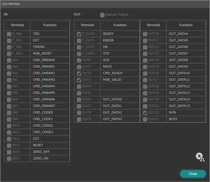The height and width of the screenshot is (182, 210).
Task: Select the OUT_DATA10 function cell
Action: 186,73
